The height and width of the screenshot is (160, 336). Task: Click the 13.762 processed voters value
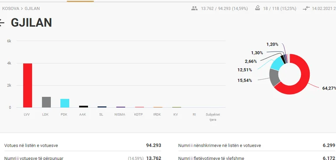click(x=154, y=158)
